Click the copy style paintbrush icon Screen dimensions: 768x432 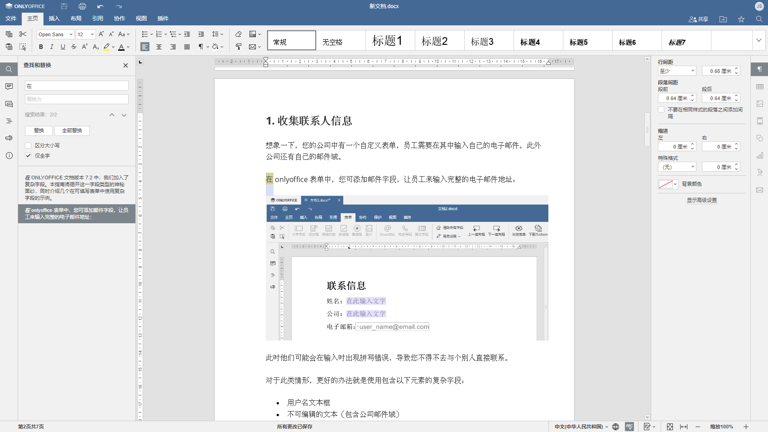(239, 47)
